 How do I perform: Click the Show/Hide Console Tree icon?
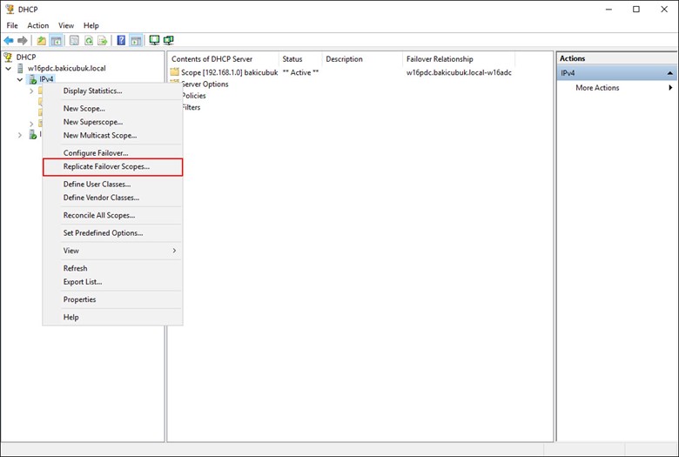(56, 40)
